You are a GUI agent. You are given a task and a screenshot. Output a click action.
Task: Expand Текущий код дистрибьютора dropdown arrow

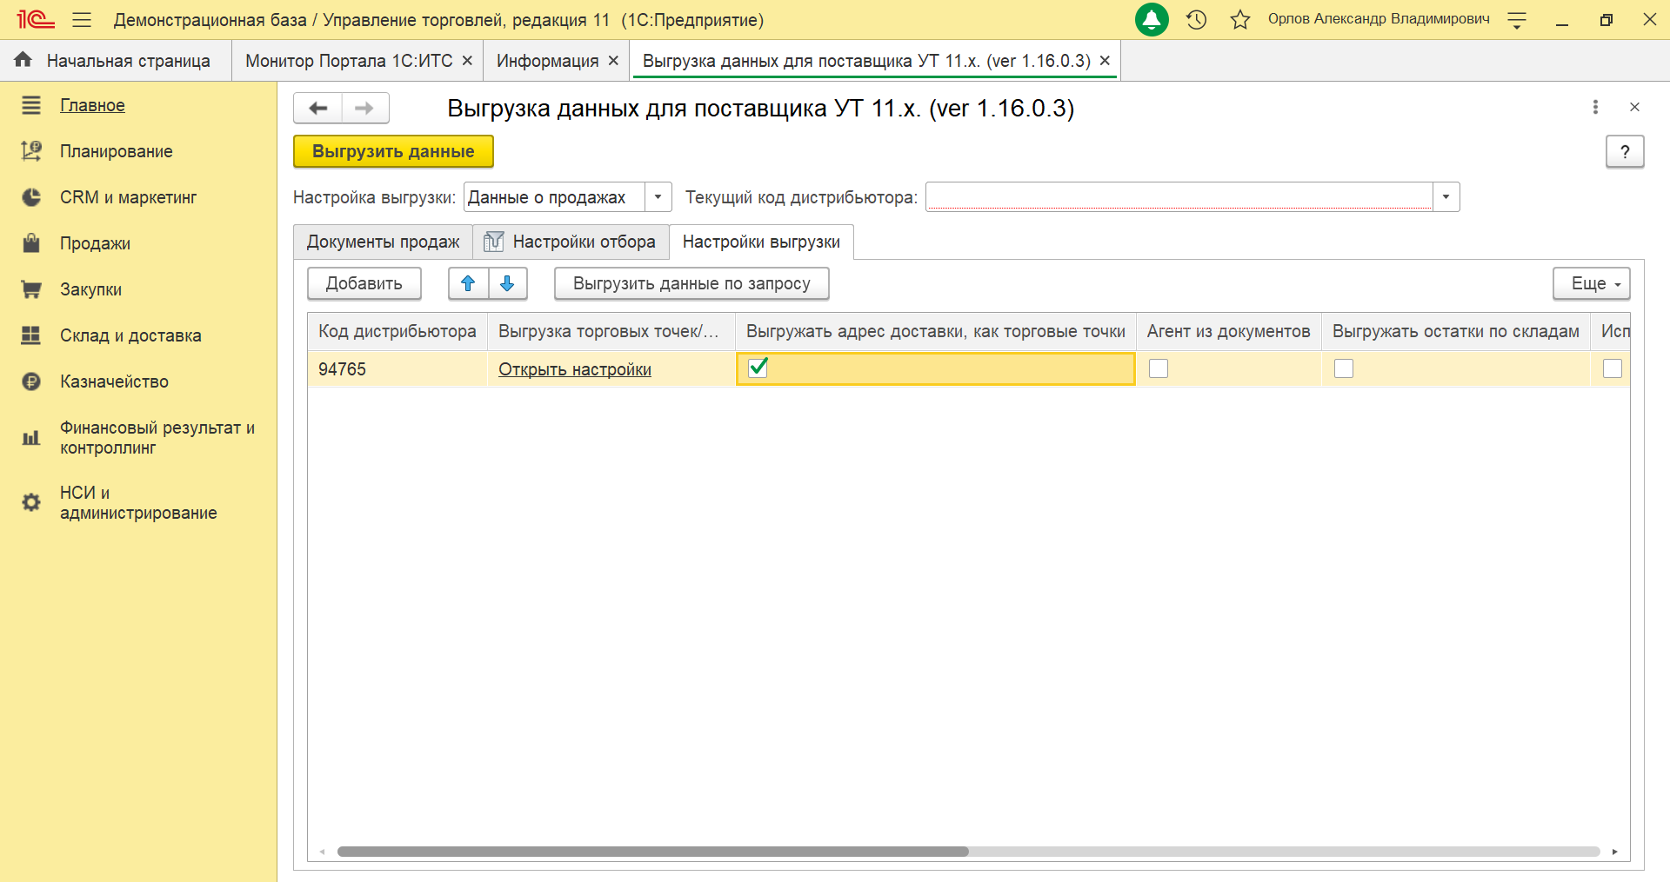pos(1446,197)
